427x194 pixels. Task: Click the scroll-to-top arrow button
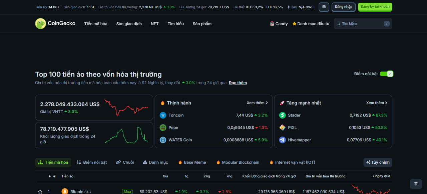coord(416,184)
